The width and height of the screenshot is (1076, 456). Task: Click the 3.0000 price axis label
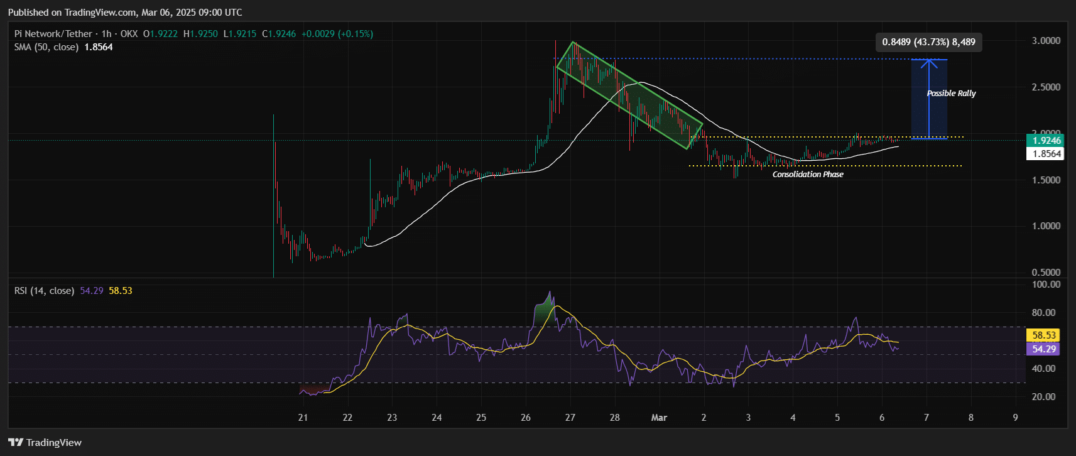coord(1046,41)
